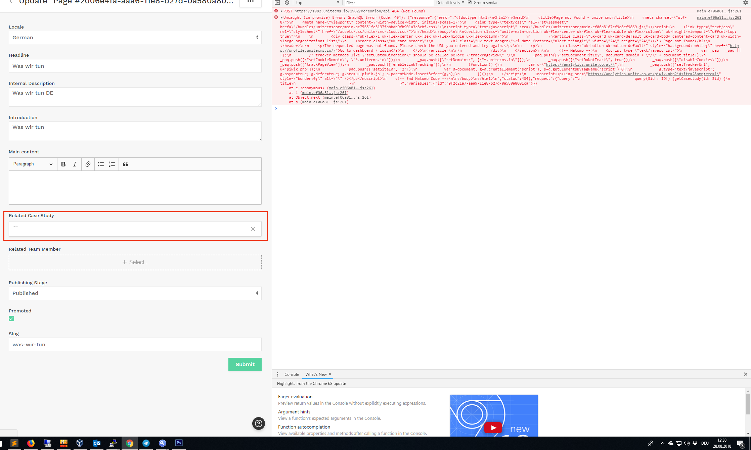
Task: Select the What's New drawer tab
Action: point(316,374)
